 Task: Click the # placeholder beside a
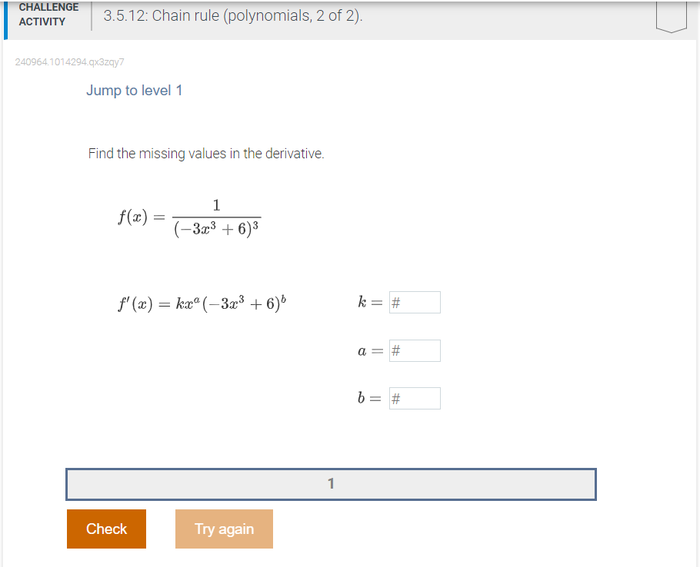click(395, 350)
